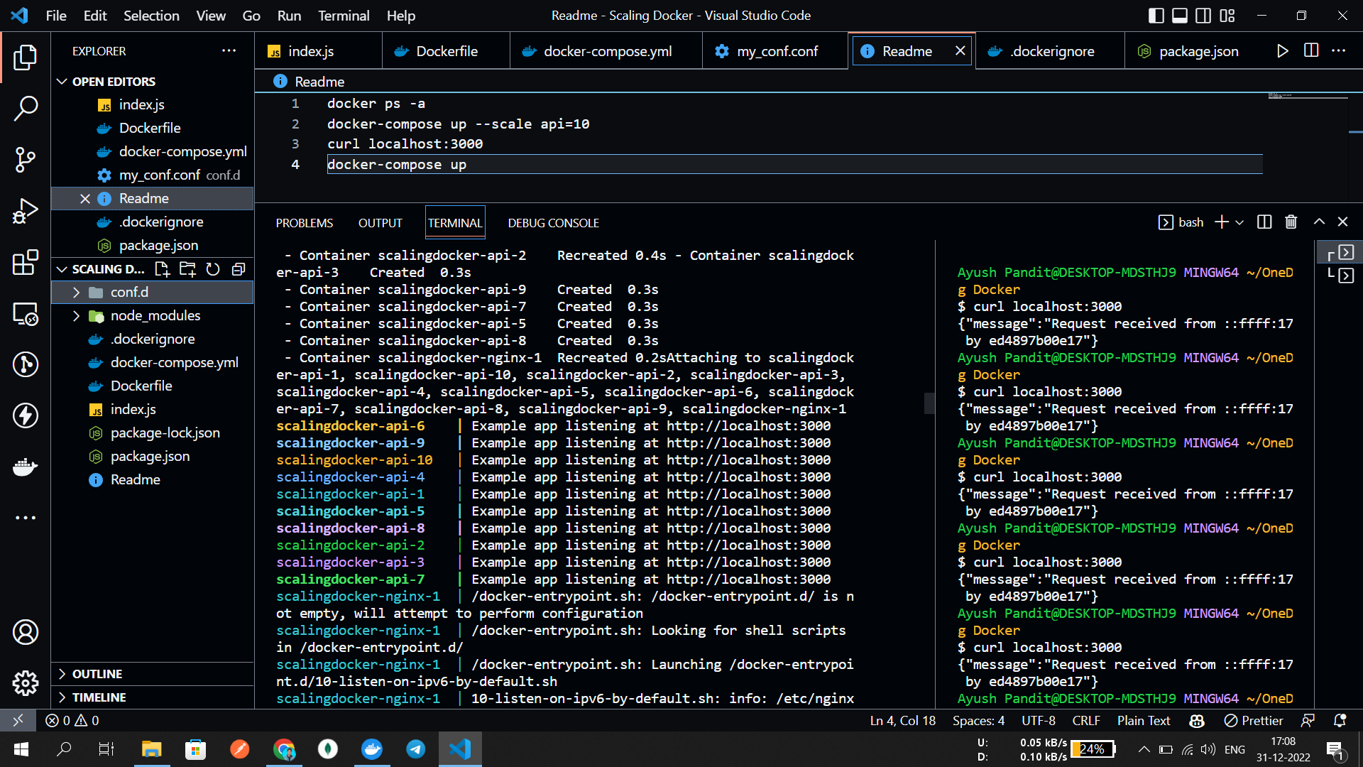Split the editor to the right

coord(1311,51)
